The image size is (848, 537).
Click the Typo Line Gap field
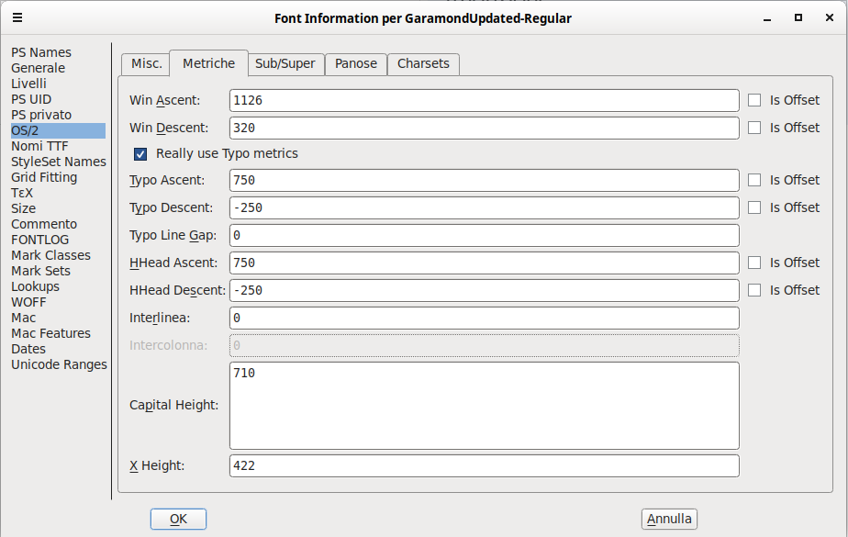click(x=484, y=235)
